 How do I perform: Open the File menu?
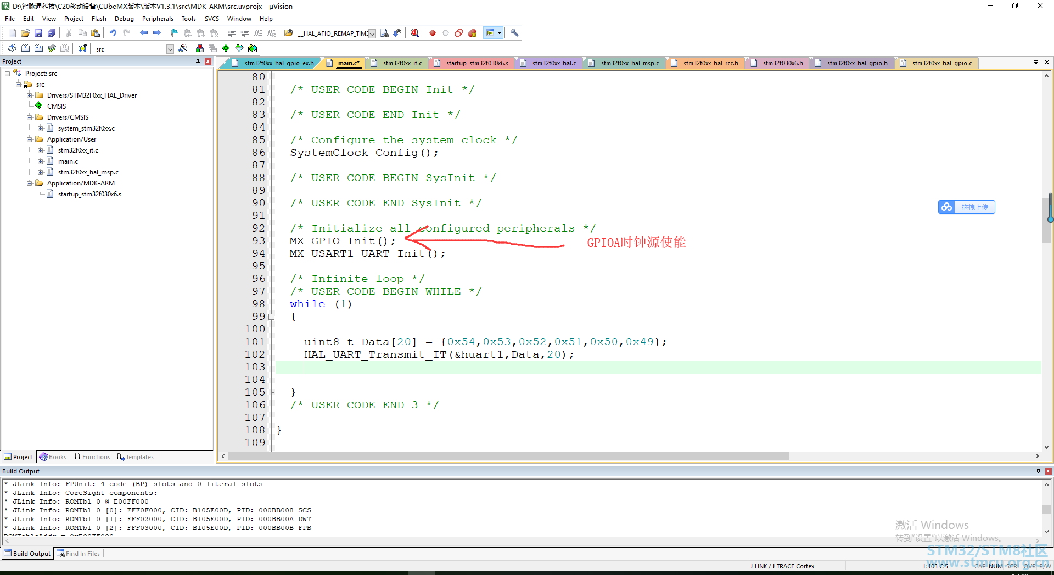10,19
